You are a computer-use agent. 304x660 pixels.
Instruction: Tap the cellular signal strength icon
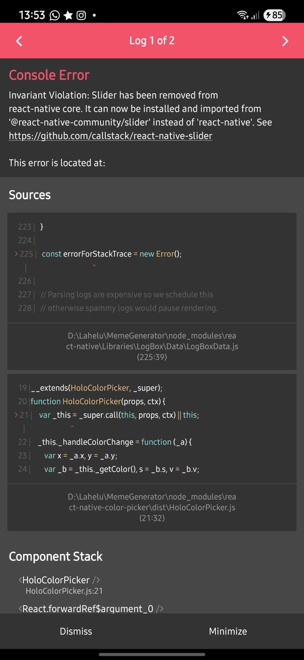(255, 16)
